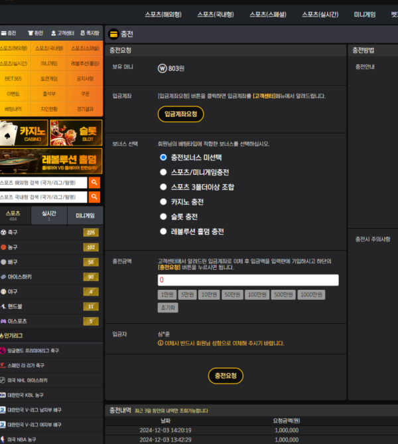
Task: Open the 카지노 CASINO banner
Action: tap(24, 133)
